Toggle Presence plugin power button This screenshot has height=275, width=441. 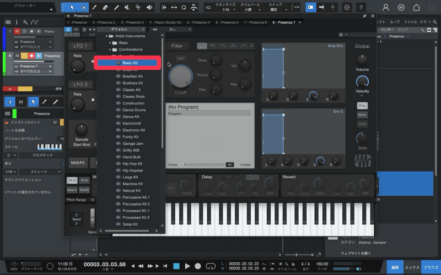[x=68, y=29]
